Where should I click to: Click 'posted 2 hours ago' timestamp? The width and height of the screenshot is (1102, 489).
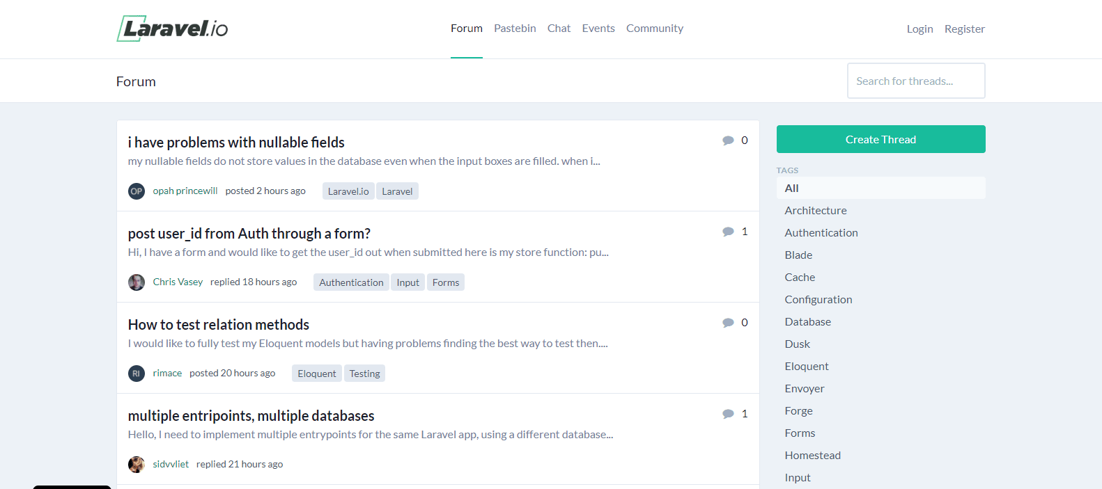point(265,191)
